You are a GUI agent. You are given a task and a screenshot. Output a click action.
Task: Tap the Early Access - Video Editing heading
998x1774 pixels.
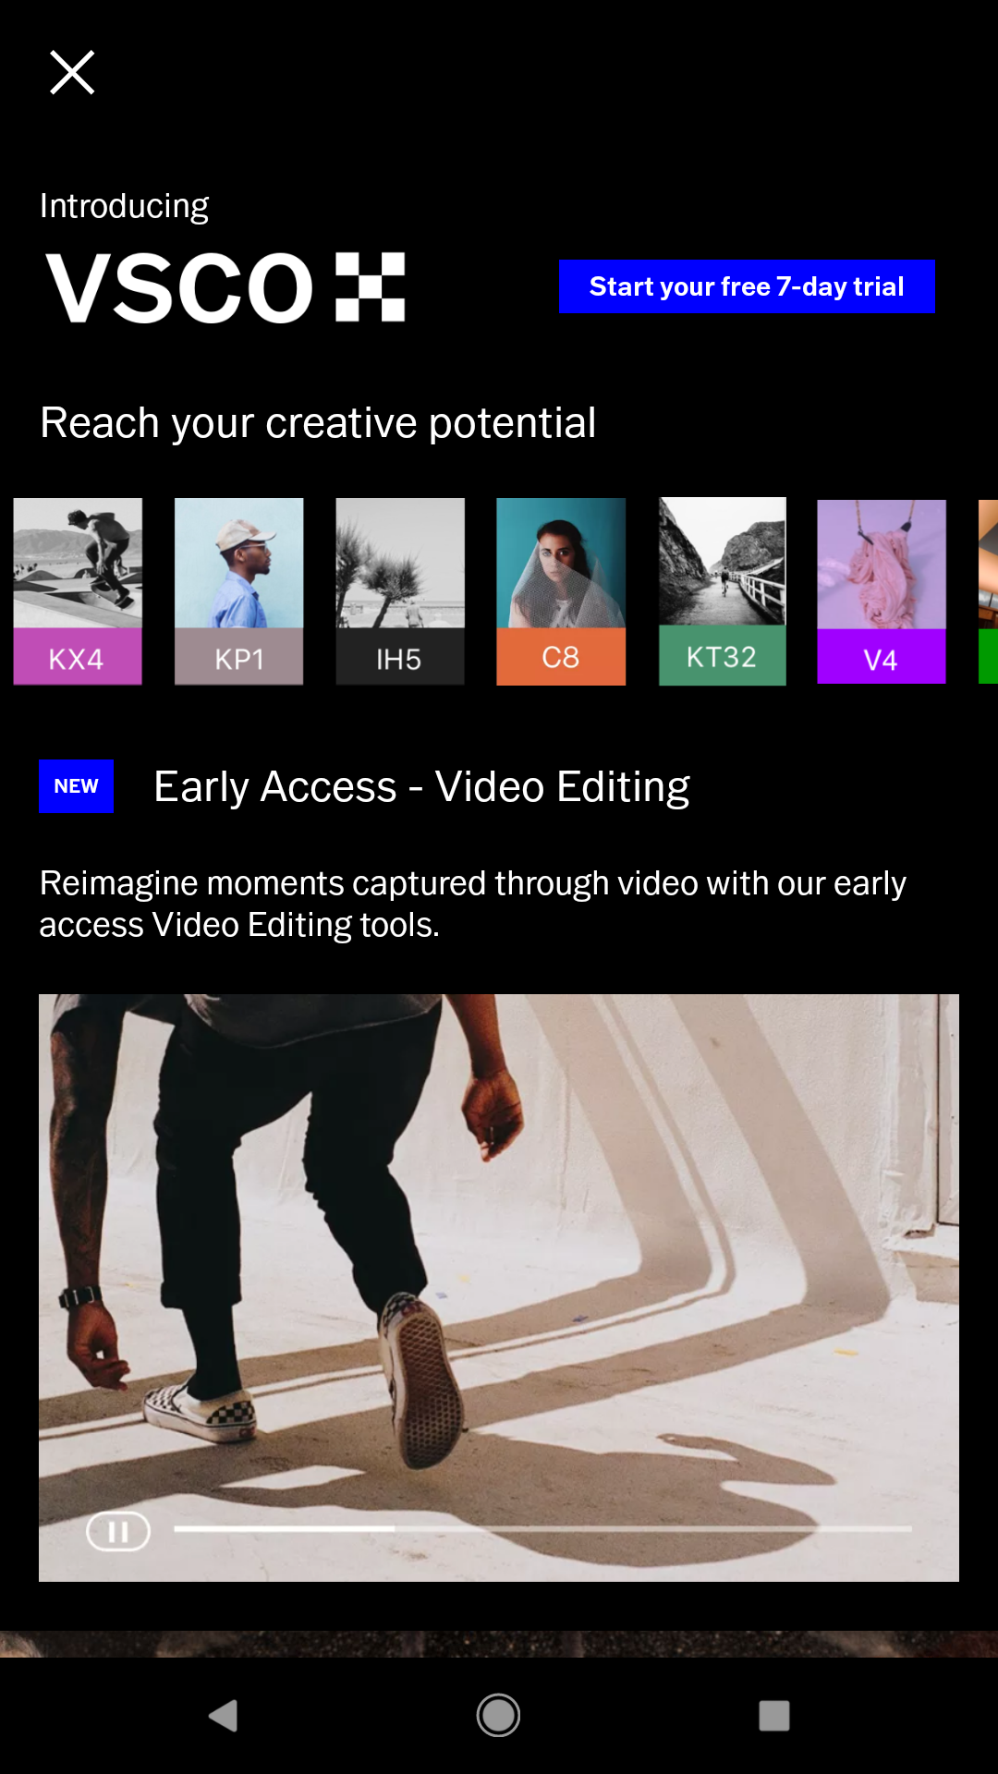pyautogui.click(x=421, y=787)
